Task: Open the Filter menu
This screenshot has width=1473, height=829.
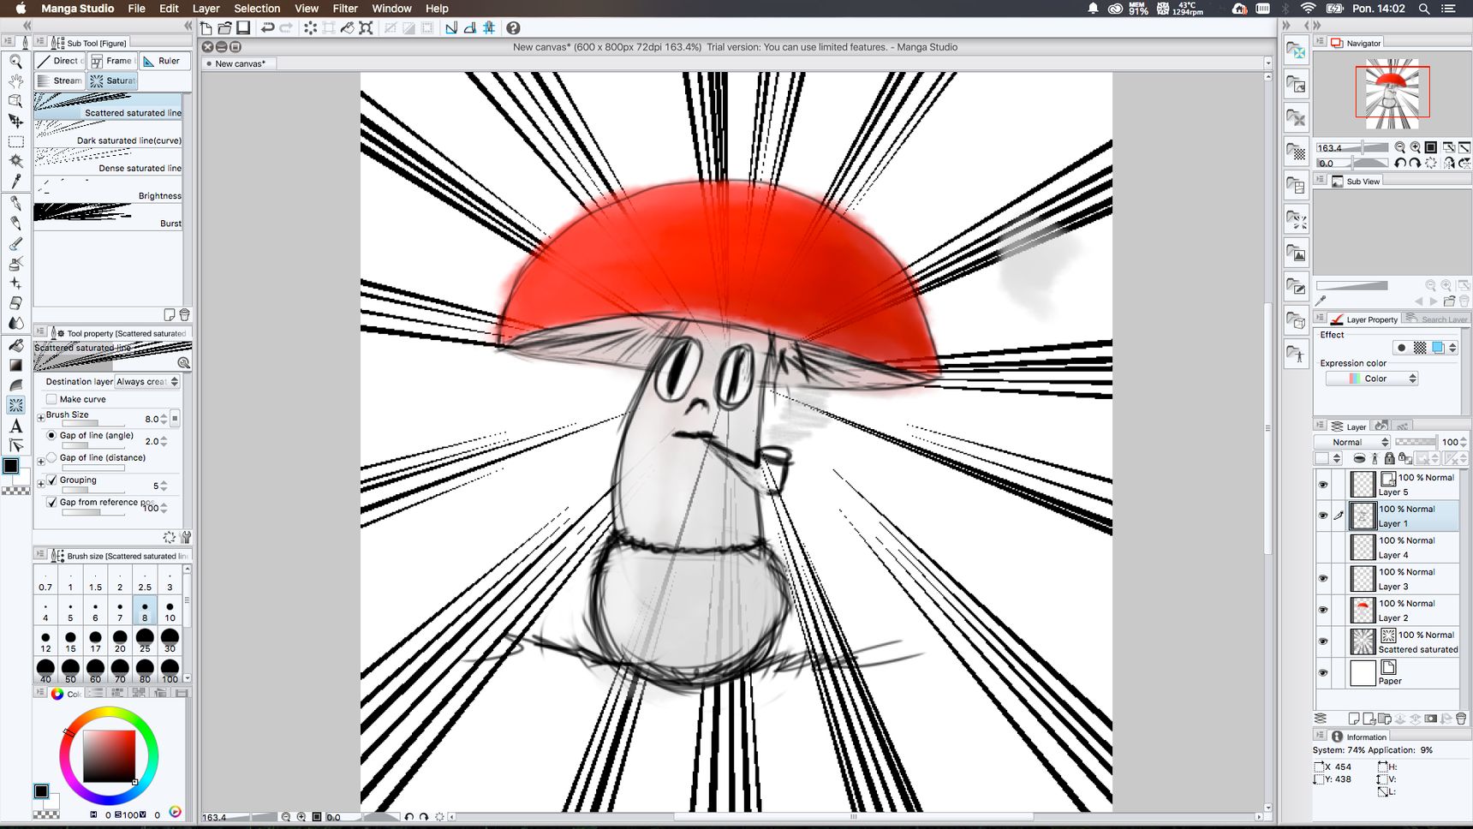Action: tap(345, 9)
